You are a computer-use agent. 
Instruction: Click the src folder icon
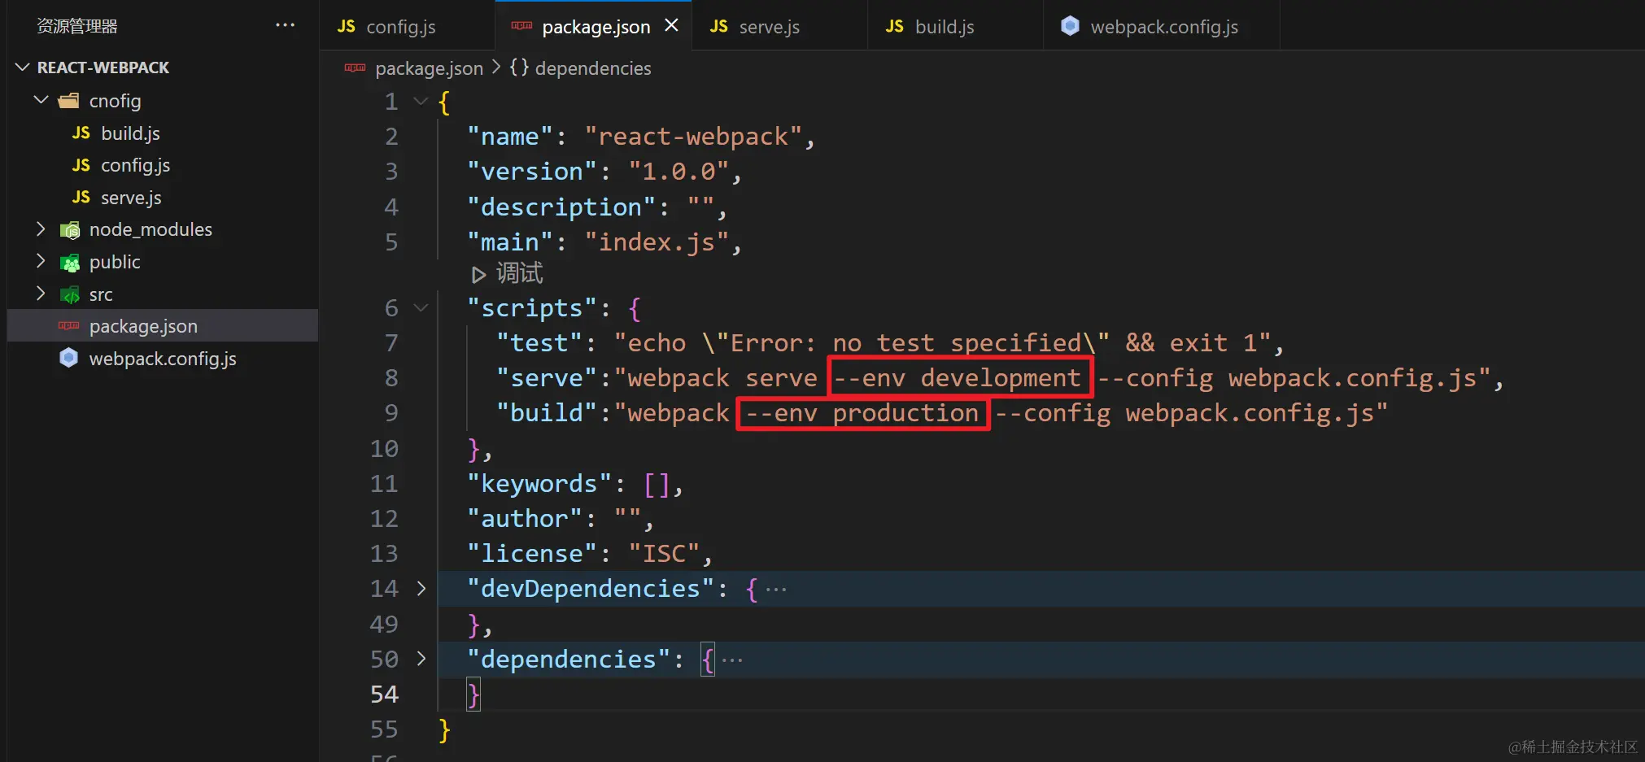(70, 294)
